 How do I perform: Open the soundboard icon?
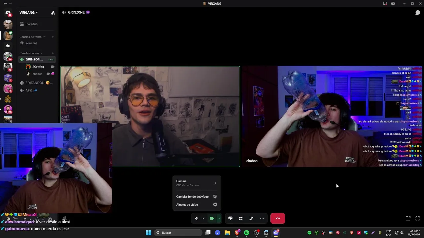coord(251,218)
